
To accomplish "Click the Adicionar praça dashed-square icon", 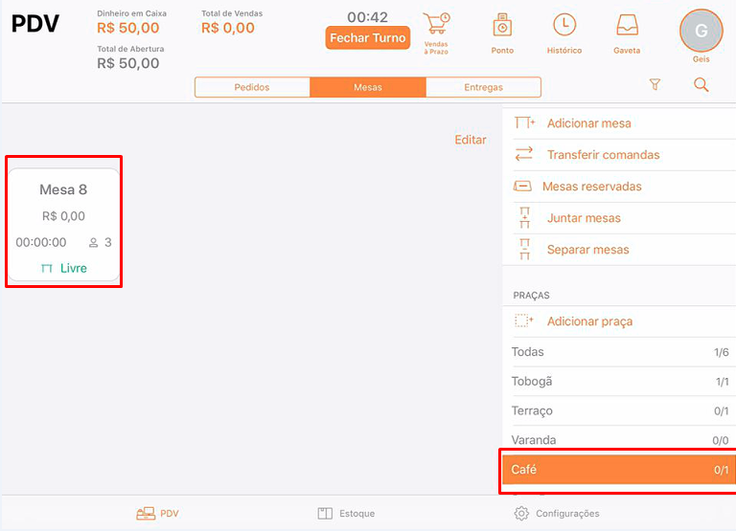I will 524,321.
